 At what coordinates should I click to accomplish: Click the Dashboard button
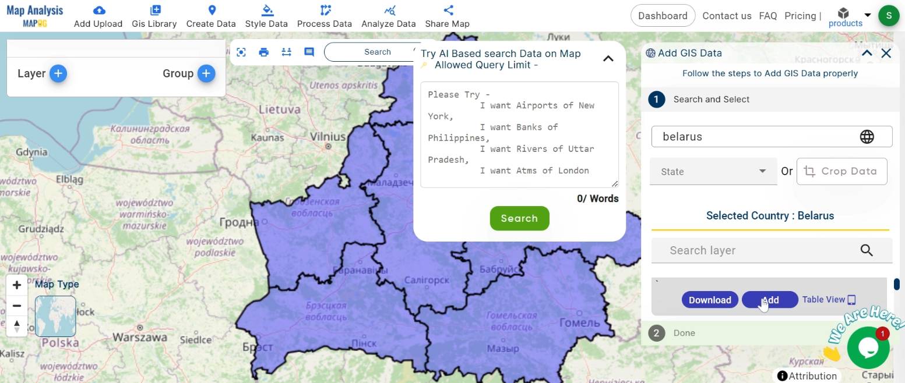pos(663,16)
